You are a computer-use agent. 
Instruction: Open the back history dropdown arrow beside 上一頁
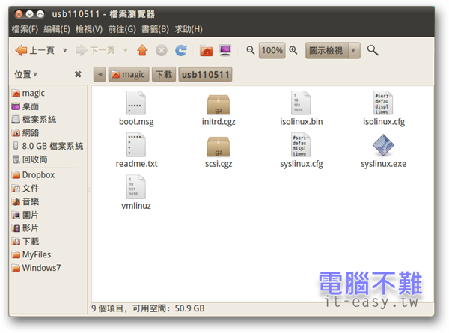pyautogui.click(x=65, y=51)
